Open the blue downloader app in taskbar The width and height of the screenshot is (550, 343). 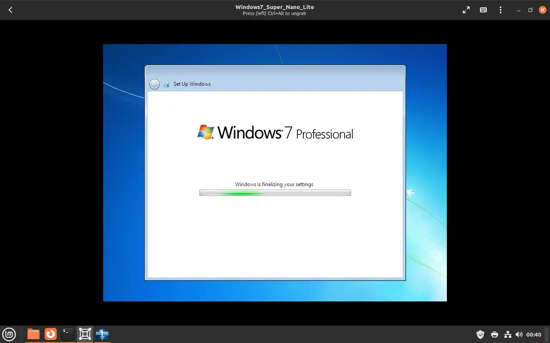tap(102, 334)
